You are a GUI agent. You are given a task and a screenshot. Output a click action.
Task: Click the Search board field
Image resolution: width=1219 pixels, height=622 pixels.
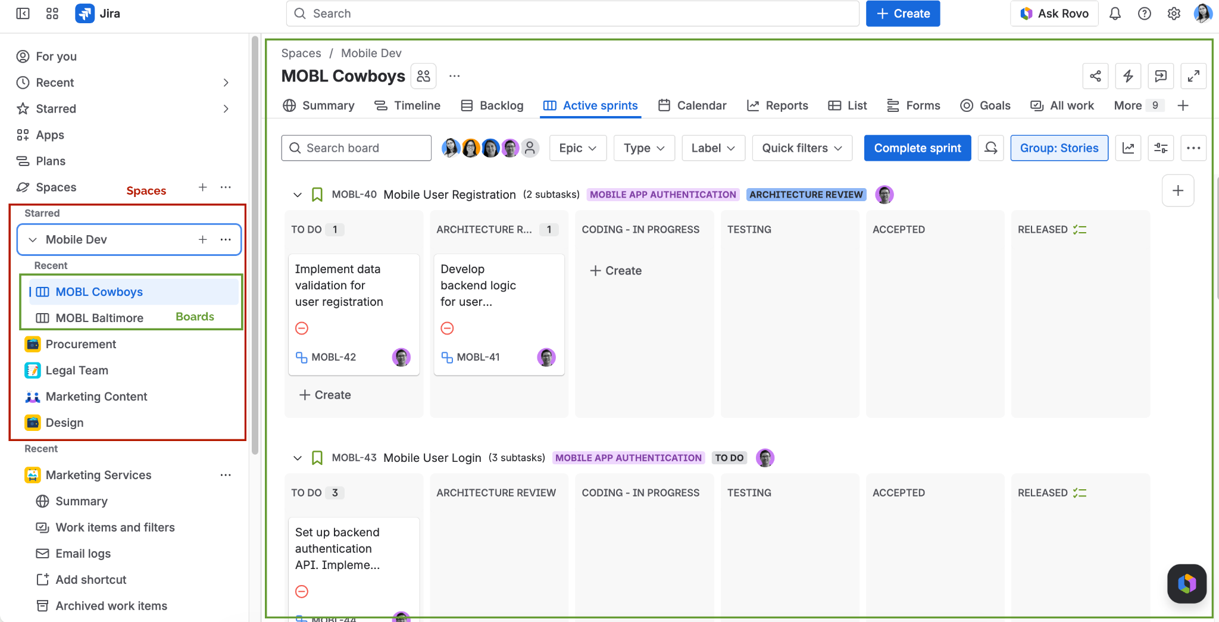tap(357, 148)
